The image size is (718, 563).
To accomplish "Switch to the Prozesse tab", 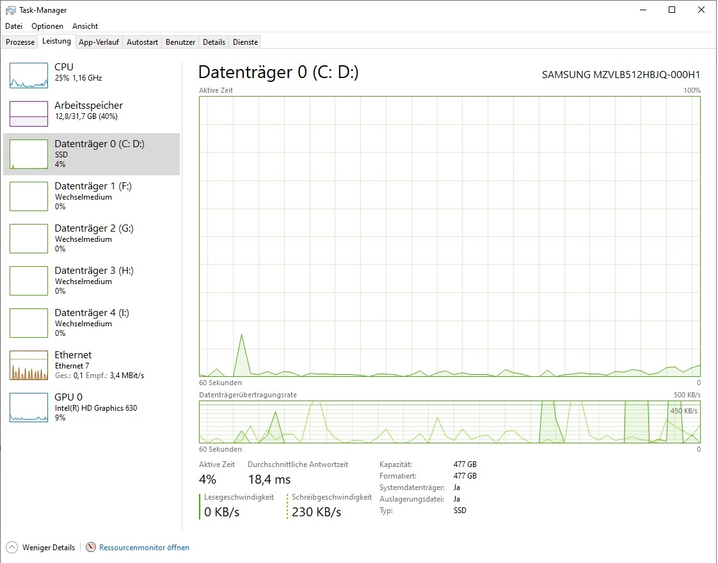I will pos(20,42).
